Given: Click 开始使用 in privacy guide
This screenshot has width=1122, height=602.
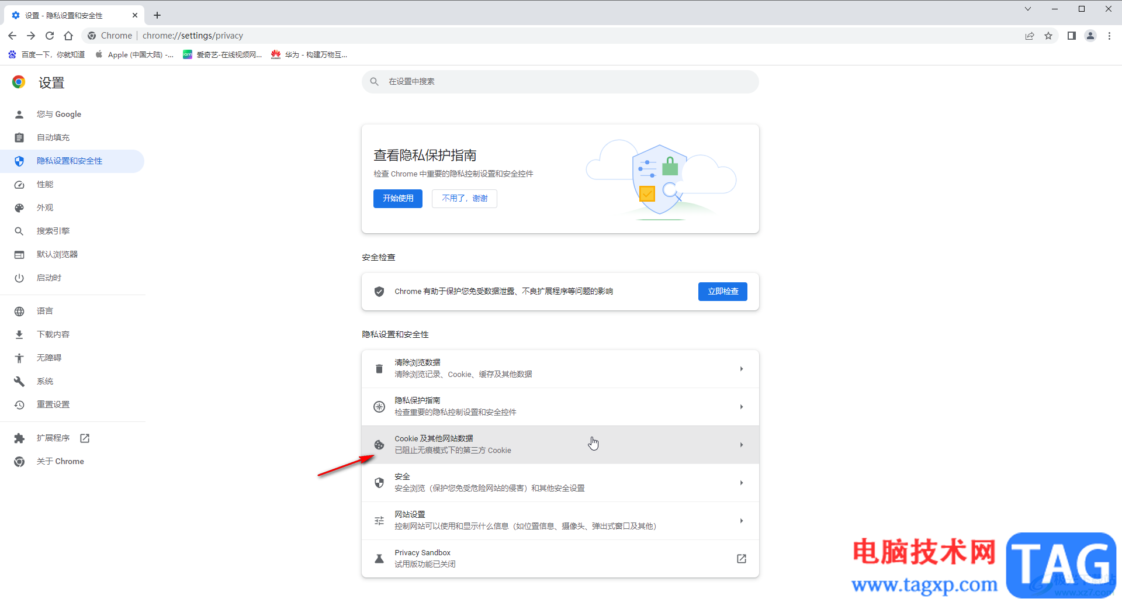Looking at the screenshot, I should point(398,199).
